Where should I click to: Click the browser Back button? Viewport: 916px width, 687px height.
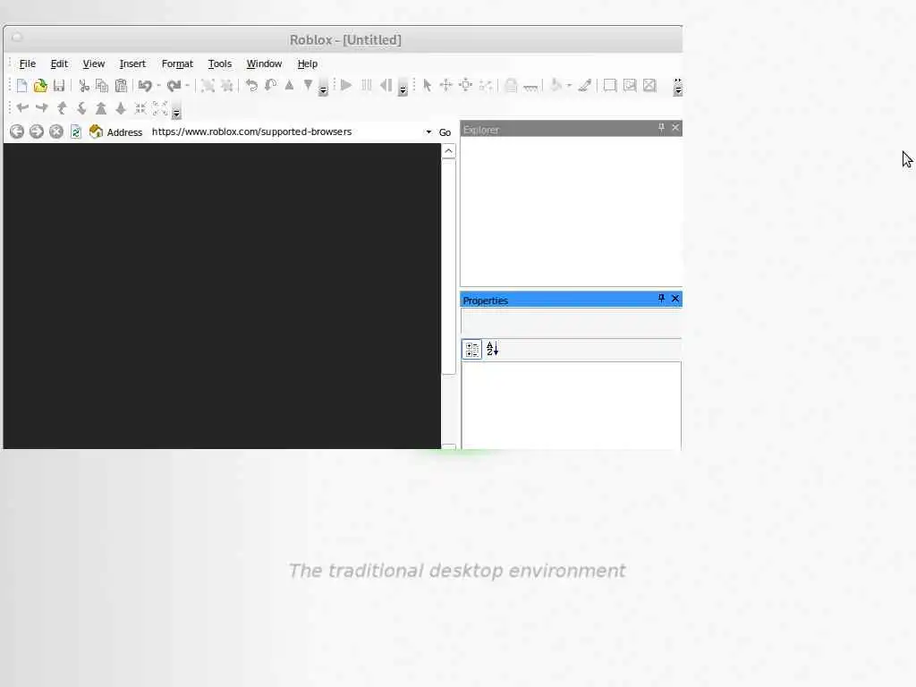(17, 132)
